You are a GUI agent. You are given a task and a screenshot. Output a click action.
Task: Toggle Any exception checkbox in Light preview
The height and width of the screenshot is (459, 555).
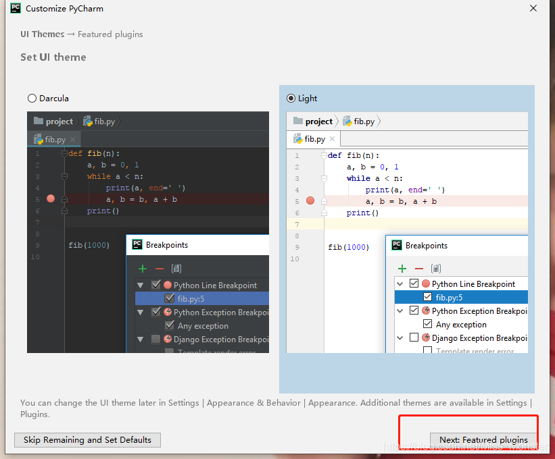tap(428, 324)
